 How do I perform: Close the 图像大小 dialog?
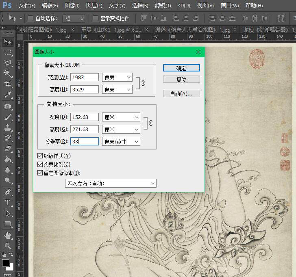click(x=198, y=52)
